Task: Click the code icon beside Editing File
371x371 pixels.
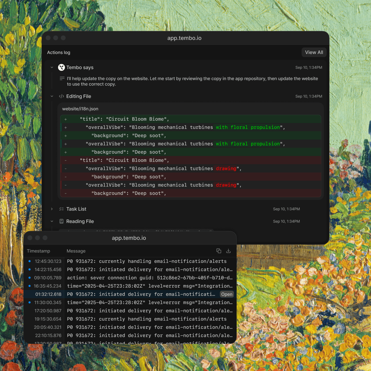Action: (61, 97)
